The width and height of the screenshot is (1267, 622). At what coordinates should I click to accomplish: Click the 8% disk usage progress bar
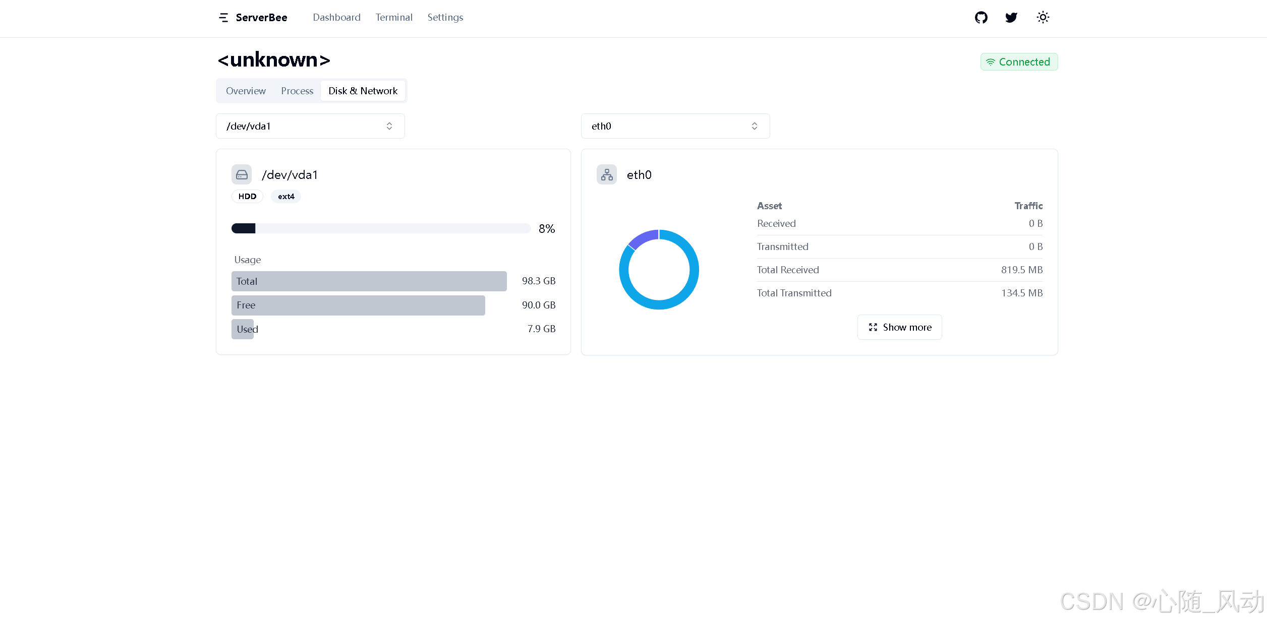[381, 228]
